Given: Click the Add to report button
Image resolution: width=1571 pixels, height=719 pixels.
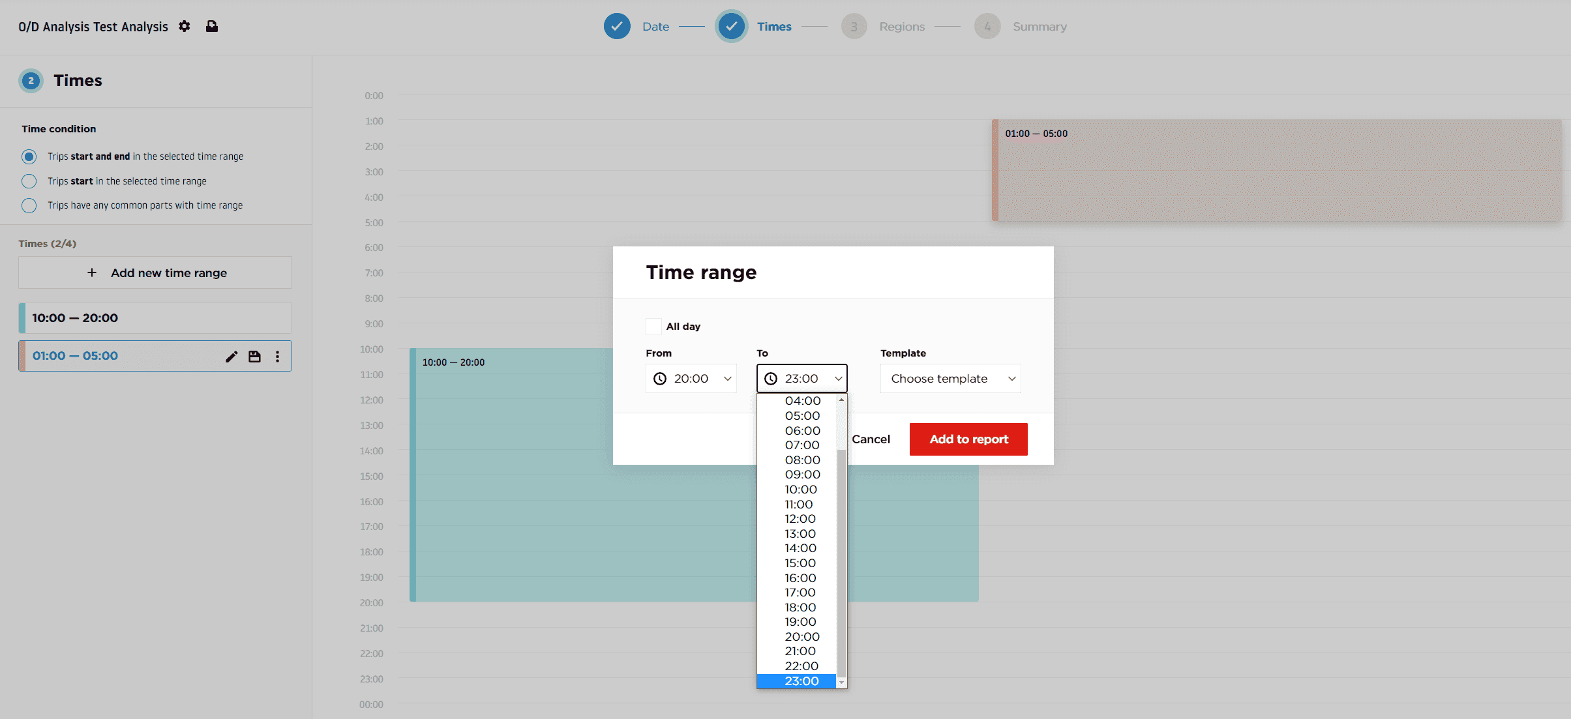Looking at the screenshot, I should coord(968,439).
